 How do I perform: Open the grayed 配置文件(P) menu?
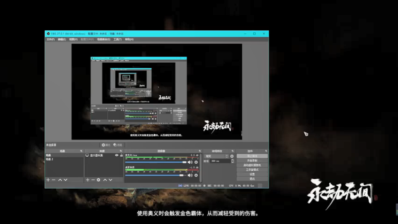point(88,39)
